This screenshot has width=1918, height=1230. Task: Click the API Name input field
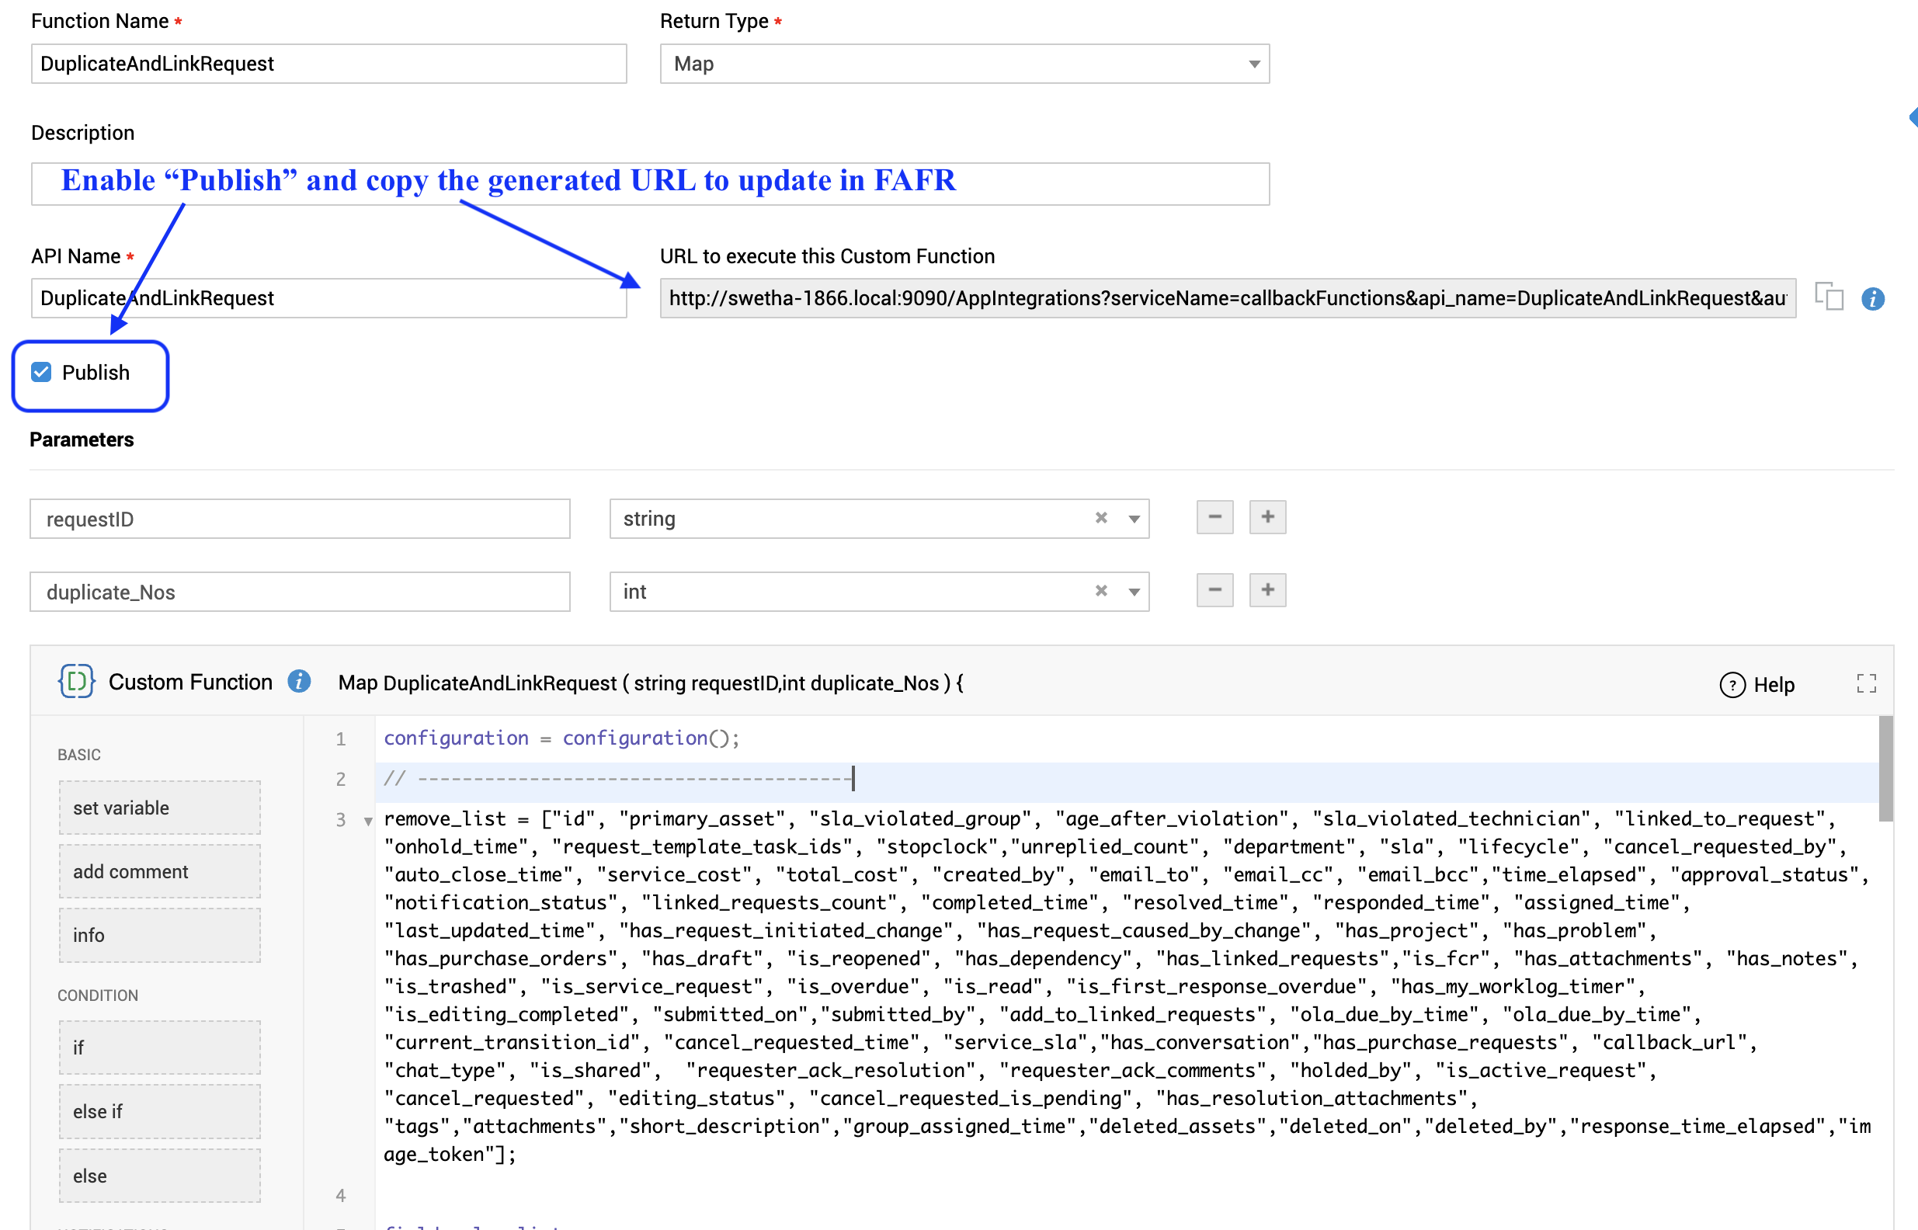pyautogui.click(x=328, y=298)
